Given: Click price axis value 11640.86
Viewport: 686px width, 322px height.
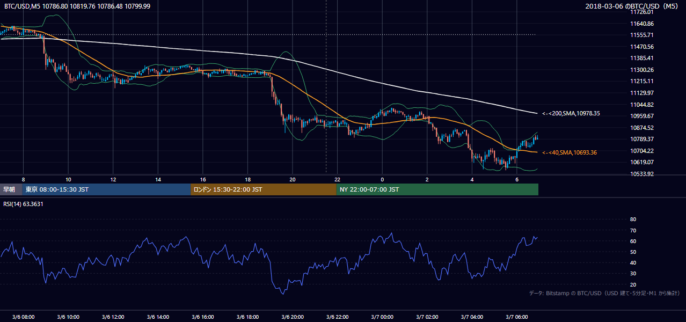Looking at the screenshot, I should tap(642, 24).
